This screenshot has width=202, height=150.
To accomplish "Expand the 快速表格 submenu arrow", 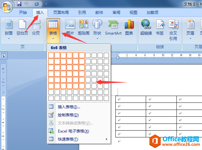I will pos(107,139).
